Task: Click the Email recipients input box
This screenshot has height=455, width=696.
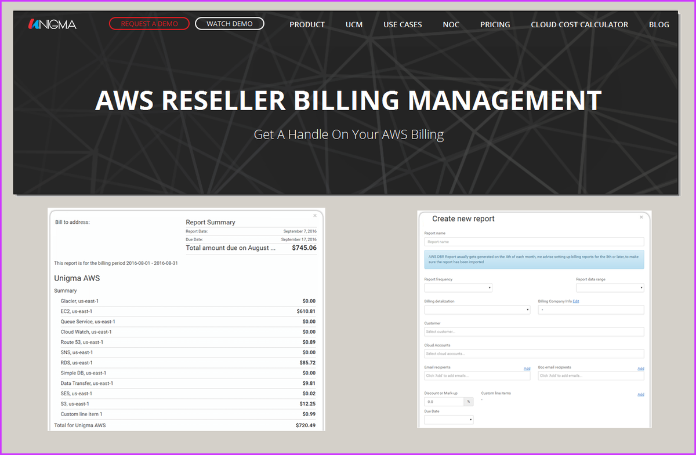Action: (477, 376)
